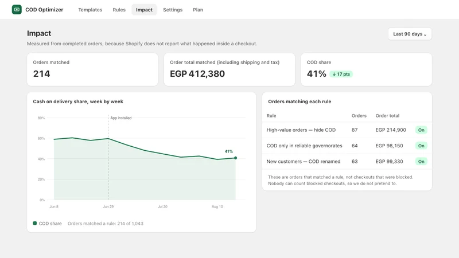This screenshot has height=258, width=459.
Task: Toggle the On badge for New customers rule
Action: (x=421, y=162)
